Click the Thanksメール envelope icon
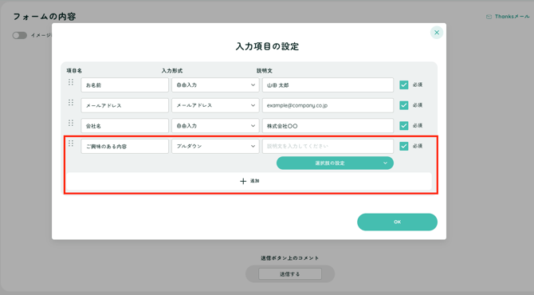The height and width of the screenshot is (295, 534). click(x=489, y=17)
